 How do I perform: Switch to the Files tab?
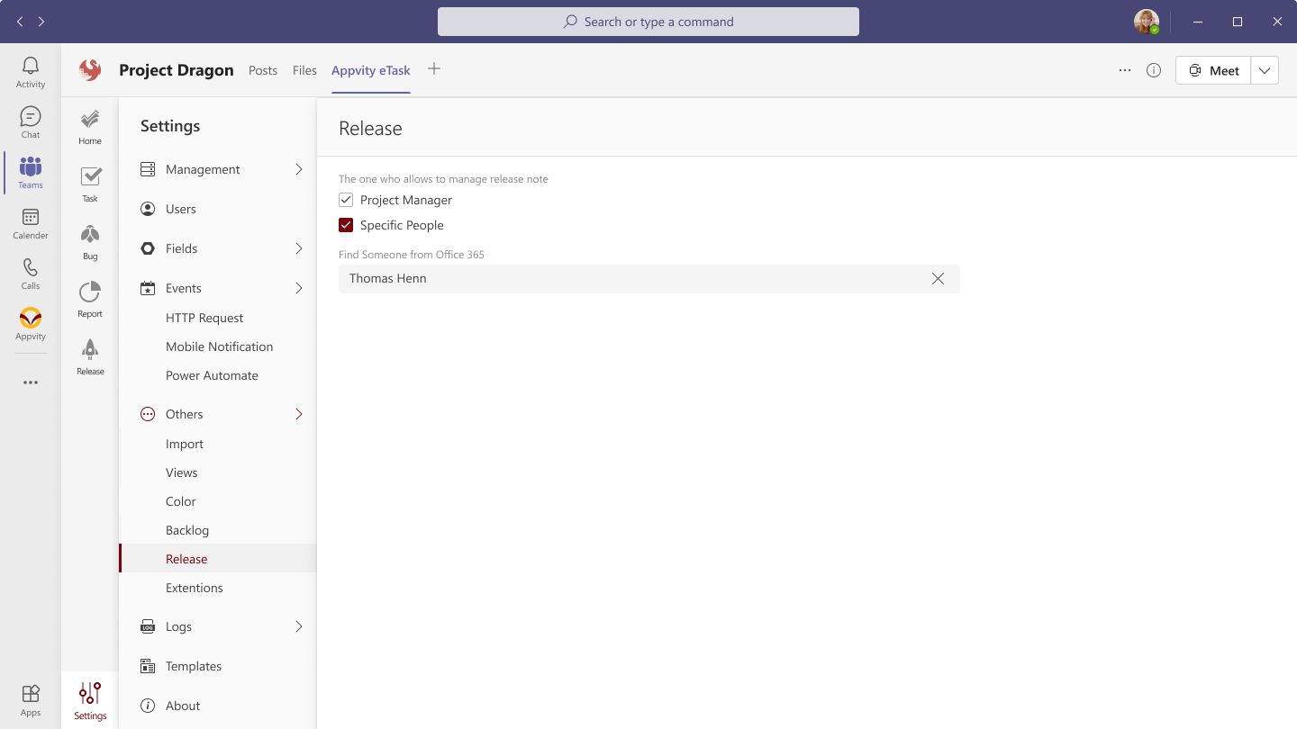click(x=304, y=70)
